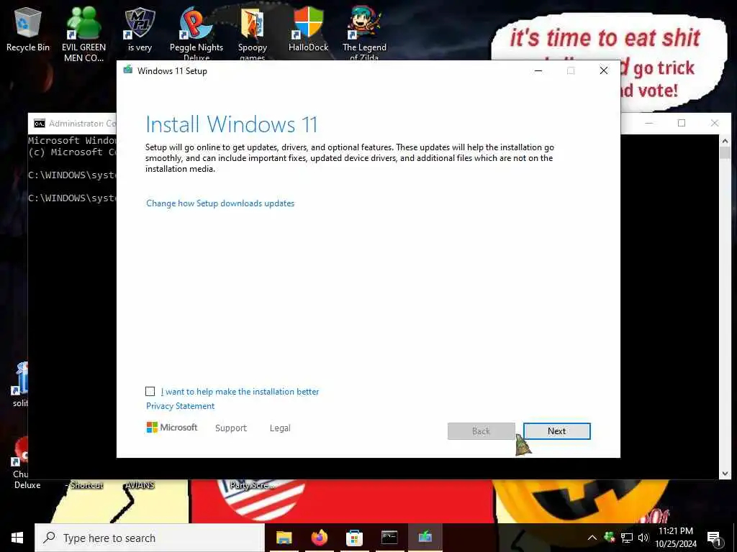This screenshot has width=737, height=552.
Task: Open the notification center icon
Action: pyautogui.click(x=715, y=538)
